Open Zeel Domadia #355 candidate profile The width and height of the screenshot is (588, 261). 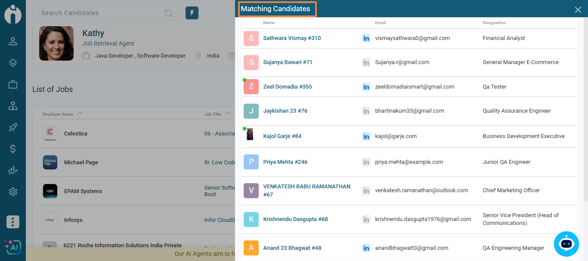pos(287,87)
